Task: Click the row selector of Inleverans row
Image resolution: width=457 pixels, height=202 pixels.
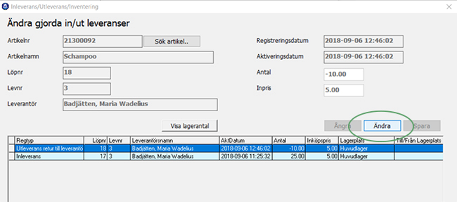Action: (12, 156)
